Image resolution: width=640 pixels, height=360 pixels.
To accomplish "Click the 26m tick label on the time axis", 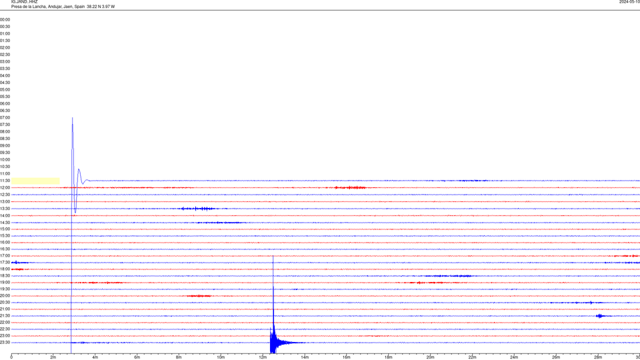I will point(556,357).
